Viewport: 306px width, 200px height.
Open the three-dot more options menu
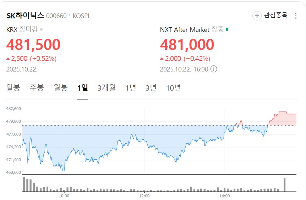(x=296, y=16)
